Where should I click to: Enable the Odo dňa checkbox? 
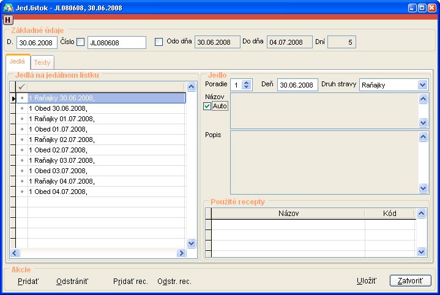pyautogui.click(x=159, y=42)
